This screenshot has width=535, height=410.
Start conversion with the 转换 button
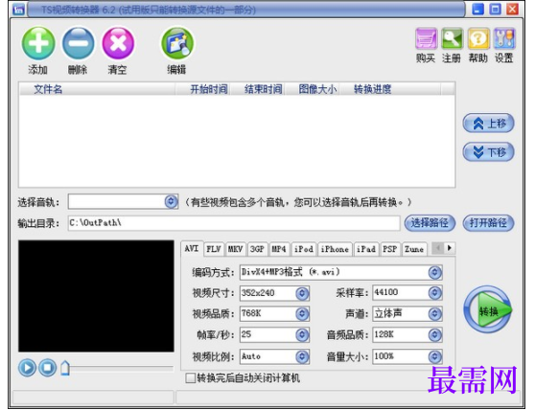tap(488, 309)
